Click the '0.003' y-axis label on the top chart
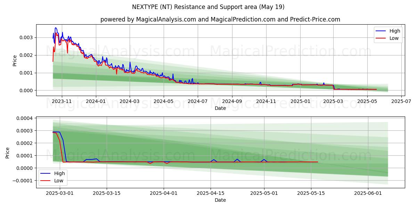Screen dimensions: 417x208 pyautogui.click(x=26, y=37)
